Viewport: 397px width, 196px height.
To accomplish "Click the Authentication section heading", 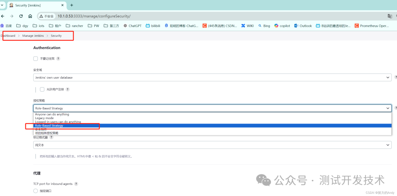I will (47, 47).
